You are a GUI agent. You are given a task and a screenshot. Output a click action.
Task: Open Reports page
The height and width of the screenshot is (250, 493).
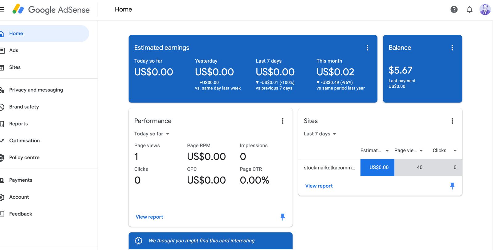coord(18,124)
